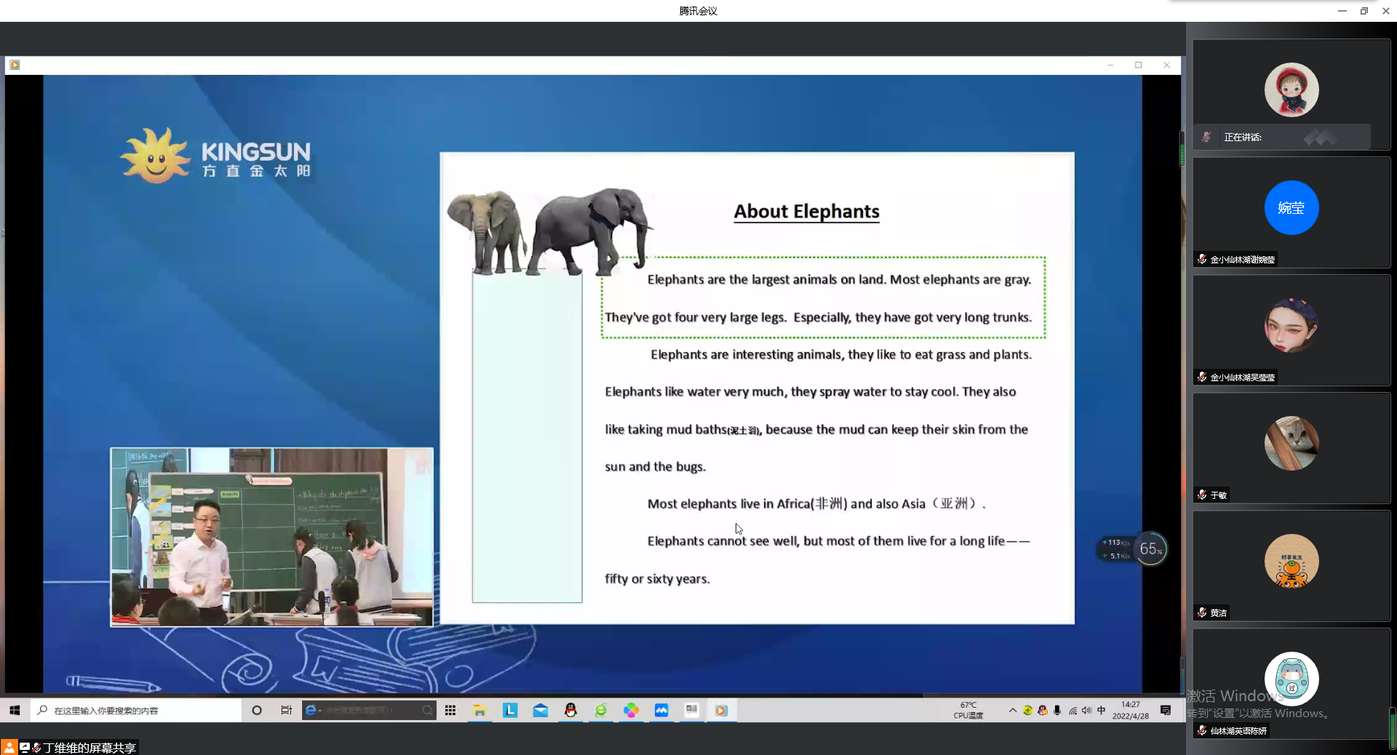
Task: Click the muted microphone icon beside 仙林湖英语陈妍
Action: tap(1202, 730)
